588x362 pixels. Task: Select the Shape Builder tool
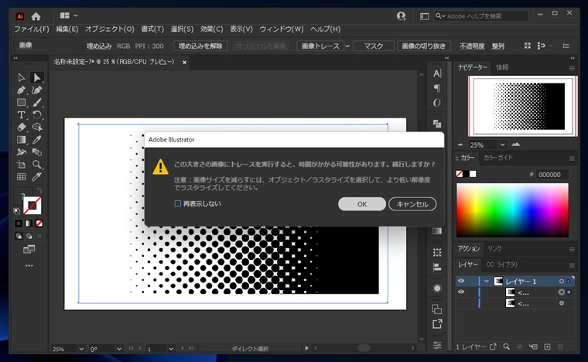click(x=37, y=127)
